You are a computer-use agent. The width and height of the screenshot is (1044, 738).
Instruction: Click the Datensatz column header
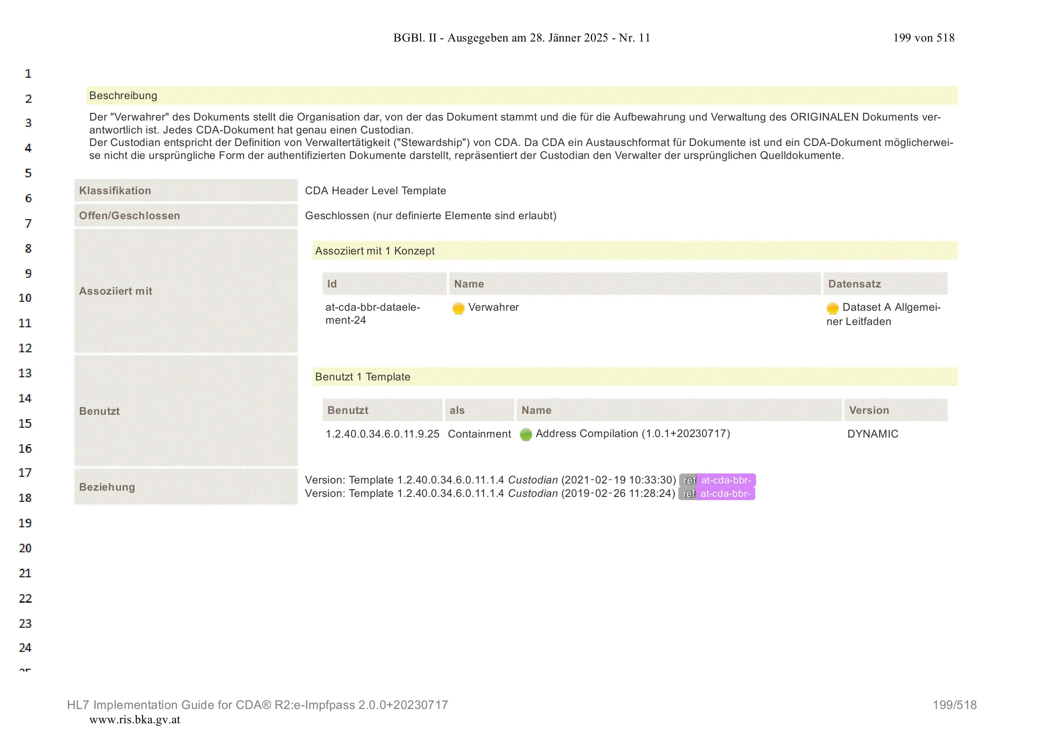885,284
